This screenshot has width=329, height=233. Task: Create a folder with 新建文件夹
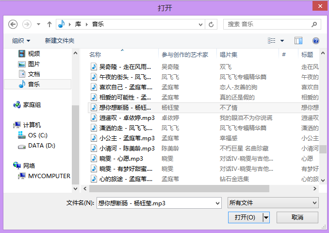(x=60, y=40)
